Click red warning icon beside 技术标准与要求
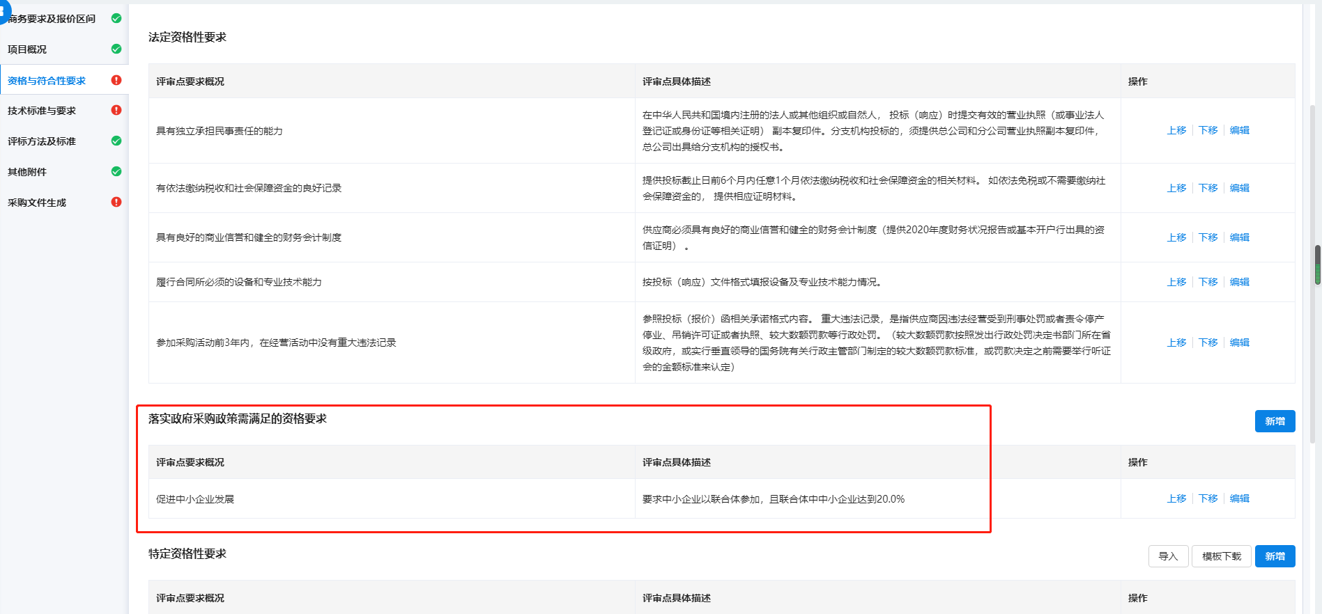This screenshot has width=1322, height=614. pos(116,110)
